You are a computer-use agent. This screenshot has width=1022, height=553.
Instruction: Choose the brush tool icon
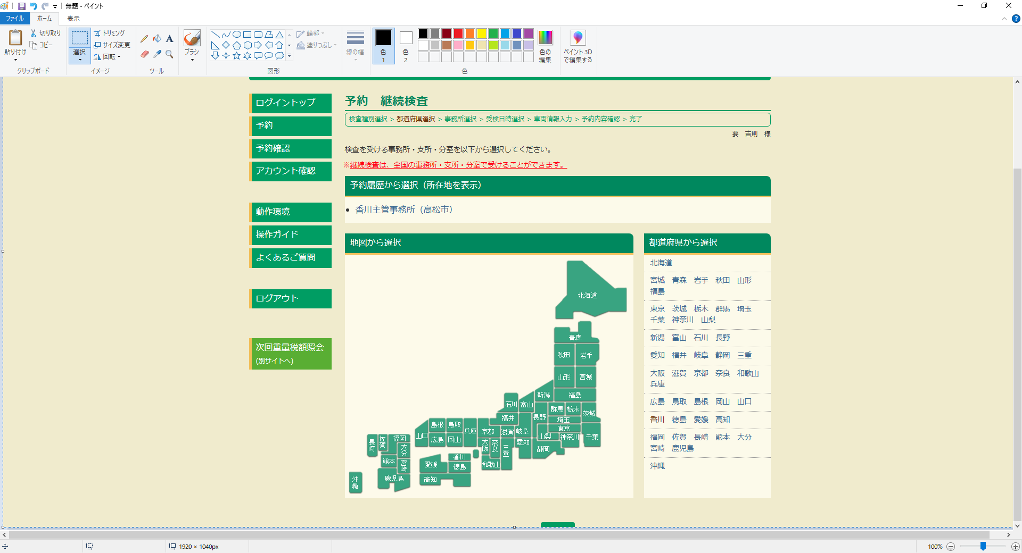coord(192,38)
